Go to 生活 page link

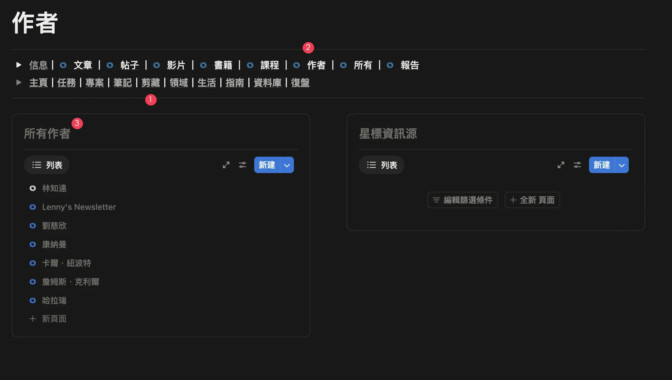point(207,83)
